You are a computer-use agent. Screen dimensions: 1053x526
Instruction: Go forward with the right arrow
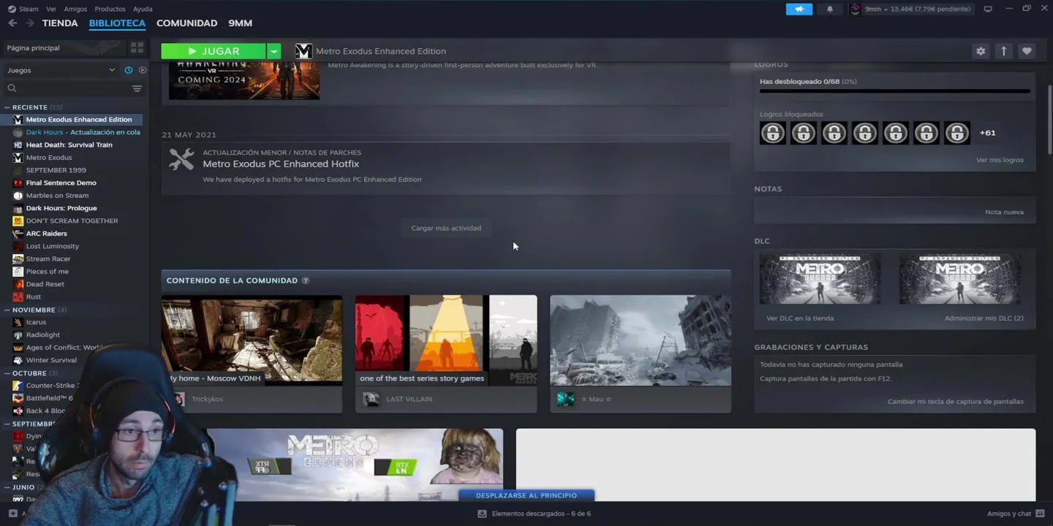30,23
